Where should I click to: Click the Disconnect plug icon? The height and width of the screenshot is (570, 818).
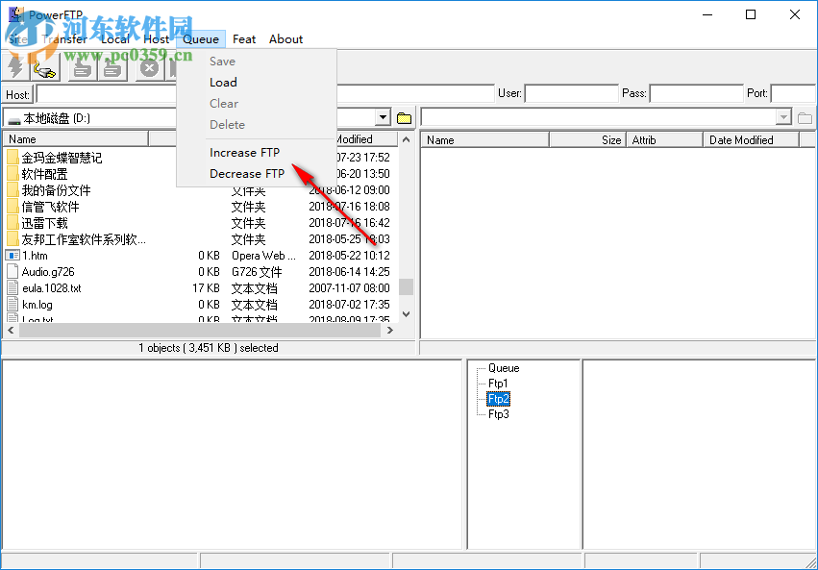(x=44, y=68)
